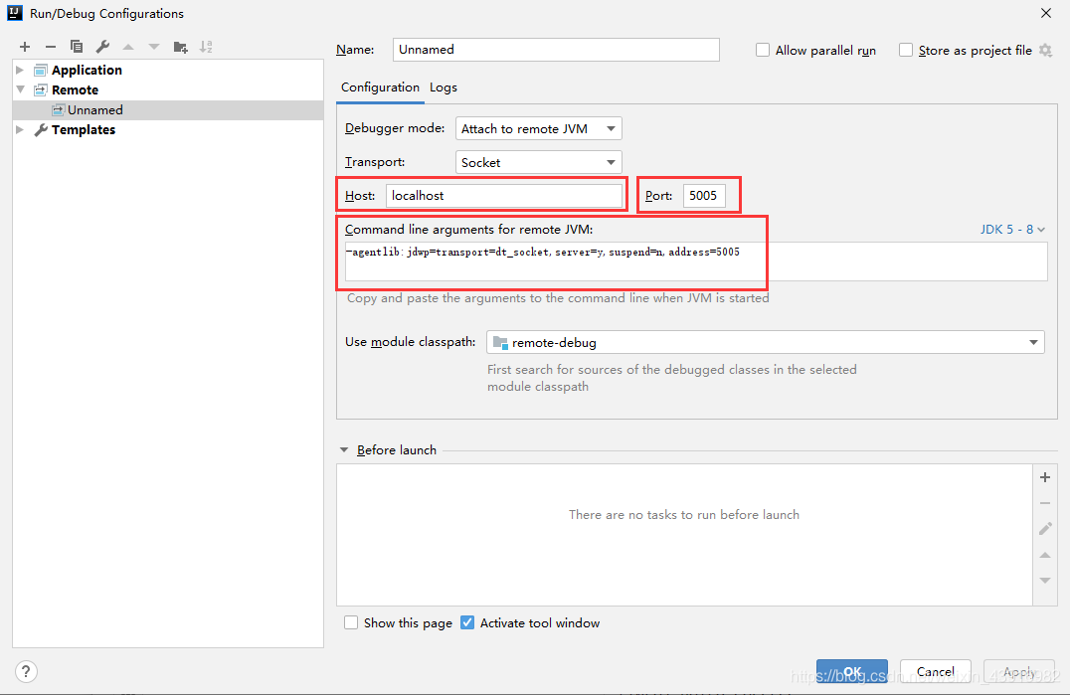Screen dimensions: 1070x695
Task: Switch to the Configuration tab
Action: [x=380, y=87]
